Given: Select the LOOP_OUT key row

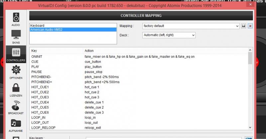Looking at the screenshot, I should pyautogui.click(x=139, y=123).
